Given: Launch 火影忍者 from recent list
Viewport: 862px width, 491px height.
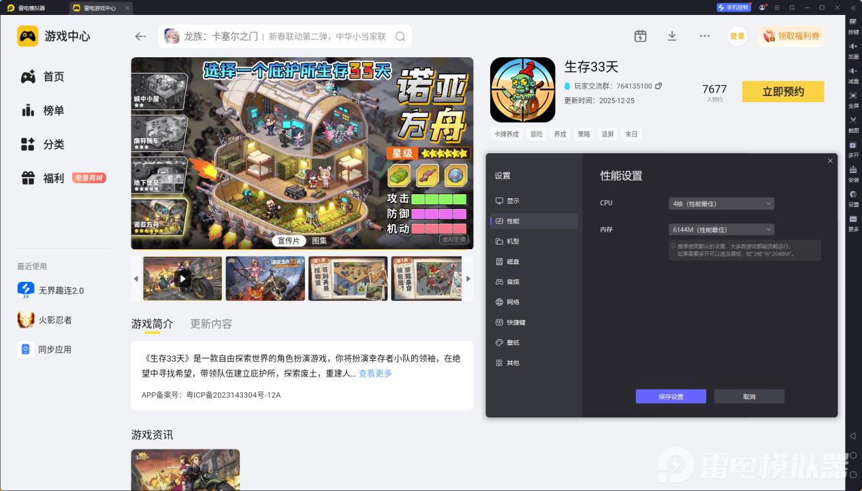Looking at the screenshot, I should click(x=45, y=320).
